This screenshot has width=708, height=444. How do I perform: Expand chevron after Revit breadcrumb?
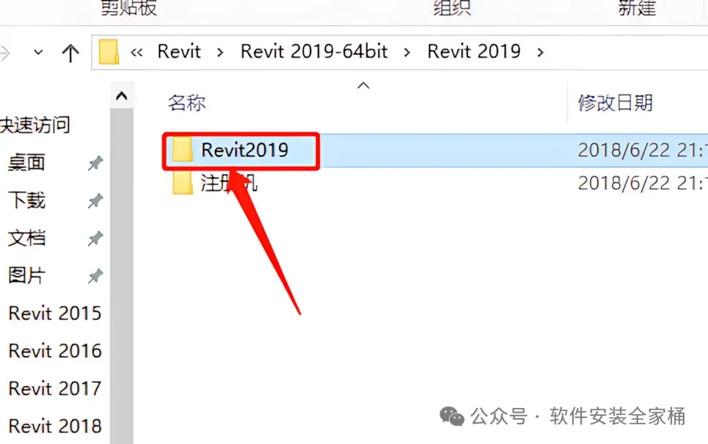(220, 53)
